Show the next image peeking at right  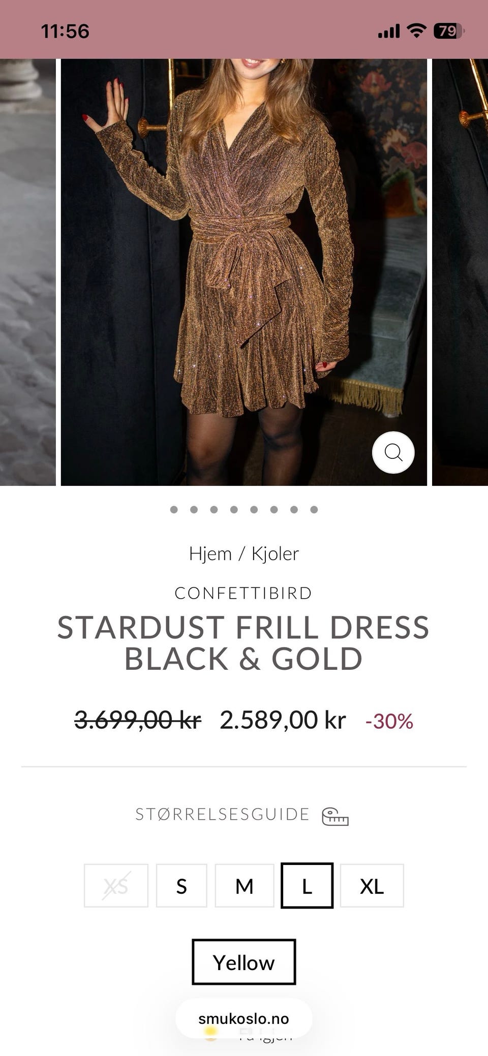460,272
